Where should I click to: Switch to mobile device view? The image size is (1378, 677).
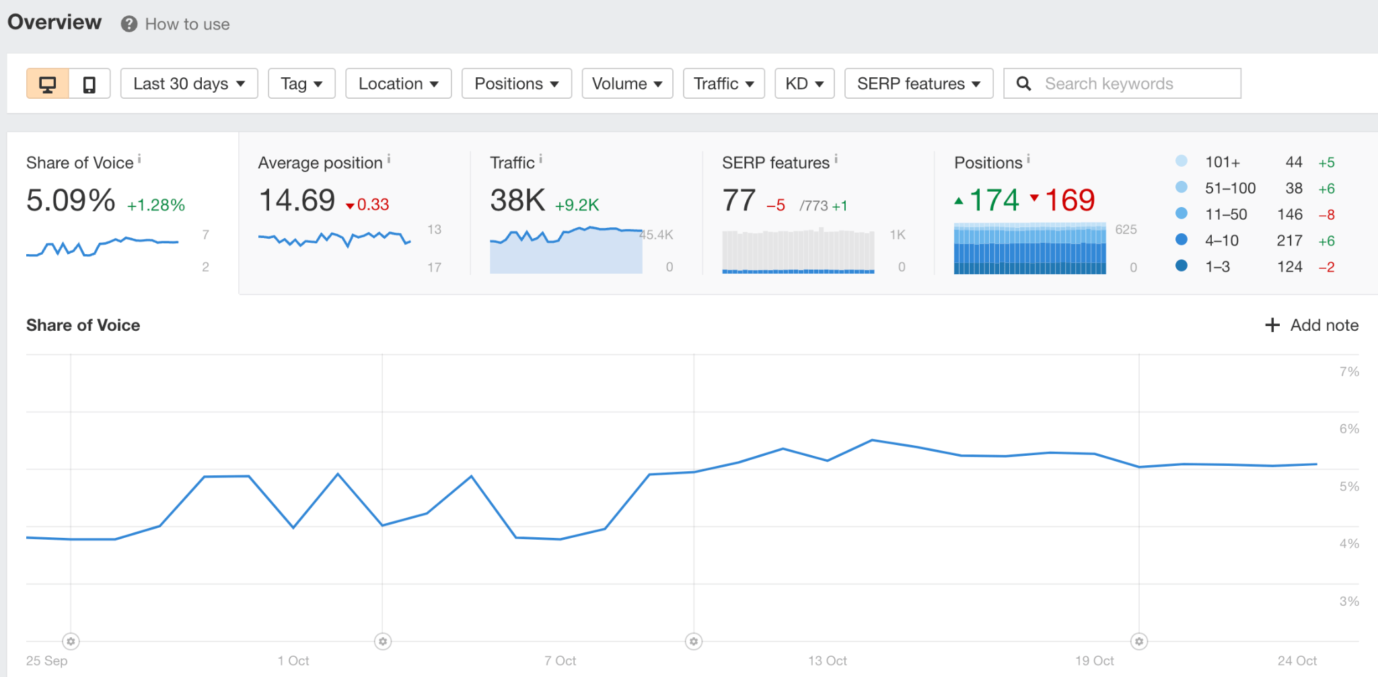(x=90, y=83)
